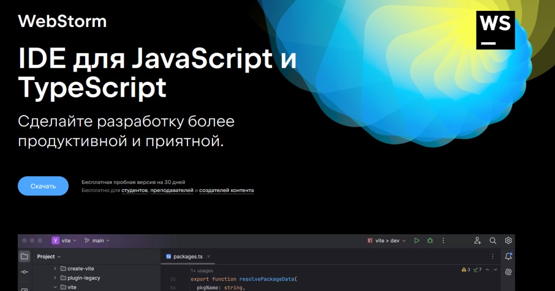Open the преподавателей link
555x291 pixels.
coord(172,190)
